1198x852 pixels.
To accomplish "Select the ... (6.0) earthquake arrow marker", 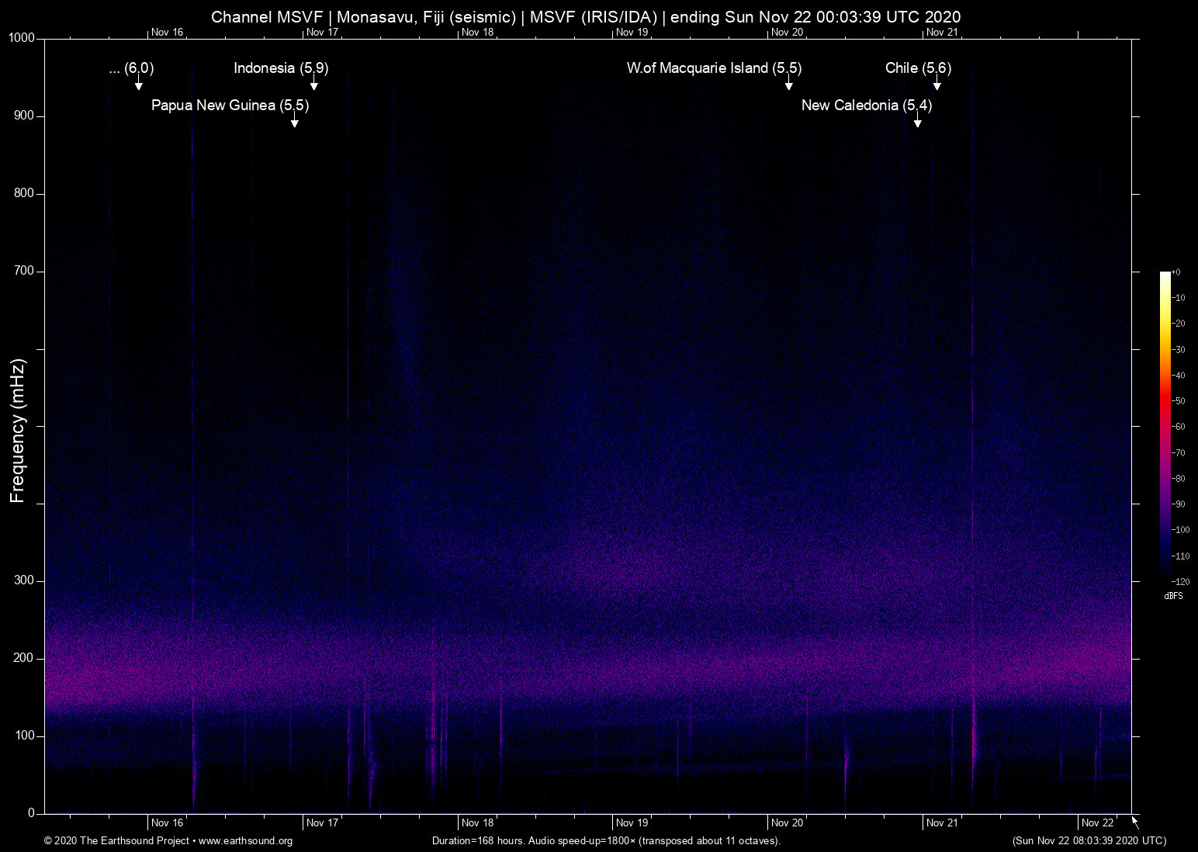I will click(140, 81).
